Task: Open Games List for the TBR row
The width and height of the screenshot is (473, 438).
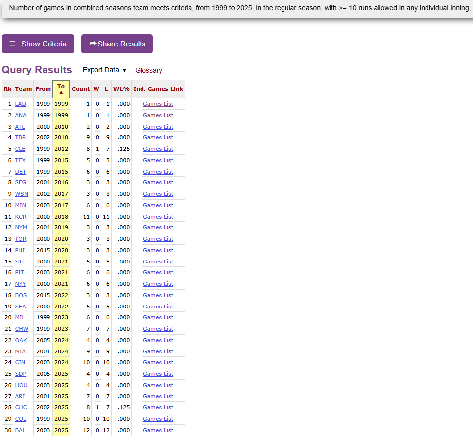Action: coord(158,137)
